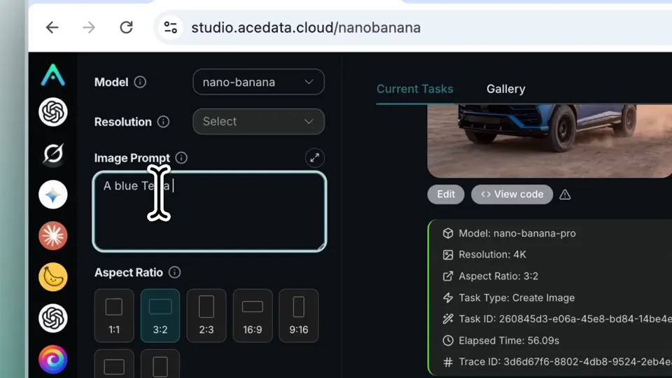Click the text 'Elapsed Time: 56.09s'

(509, 340)
